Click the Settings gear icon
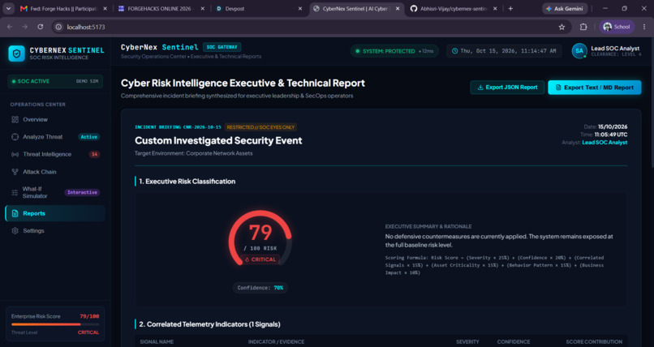654x347 pixels. tap(15, 231)
